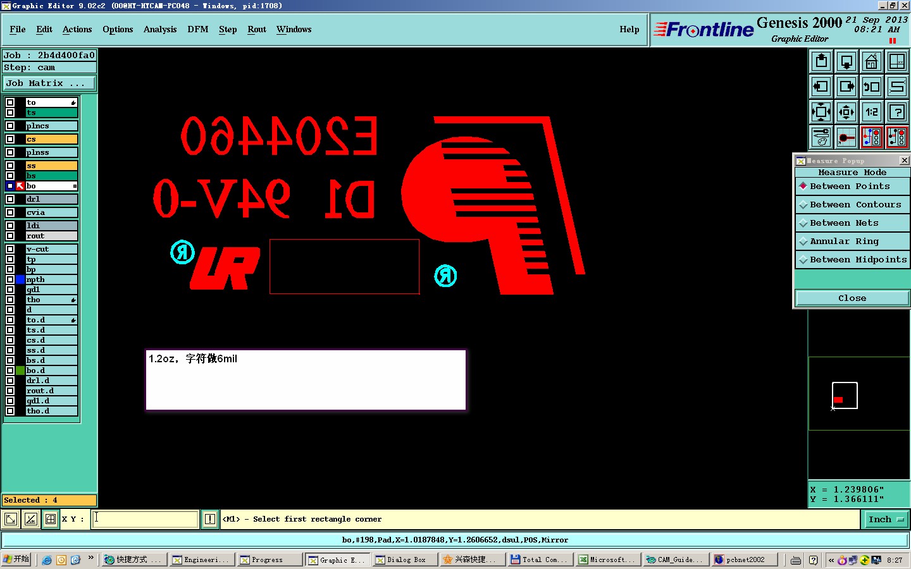Open the Rout menu
Image resolution: width=911 pixels, height=569 pixels.
click(x=257, y=29)
